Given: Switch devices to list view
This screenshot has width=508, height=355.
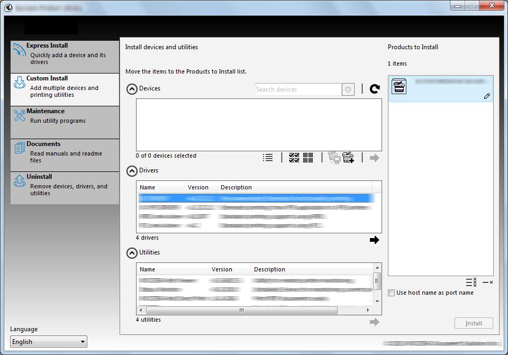Looking at the screenshot, I should [x=268, y=158].
